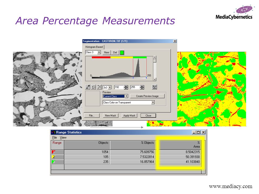The image size is (259, 194).
Task: Click the cell showing 105 objects
Action: pos(87,157)
